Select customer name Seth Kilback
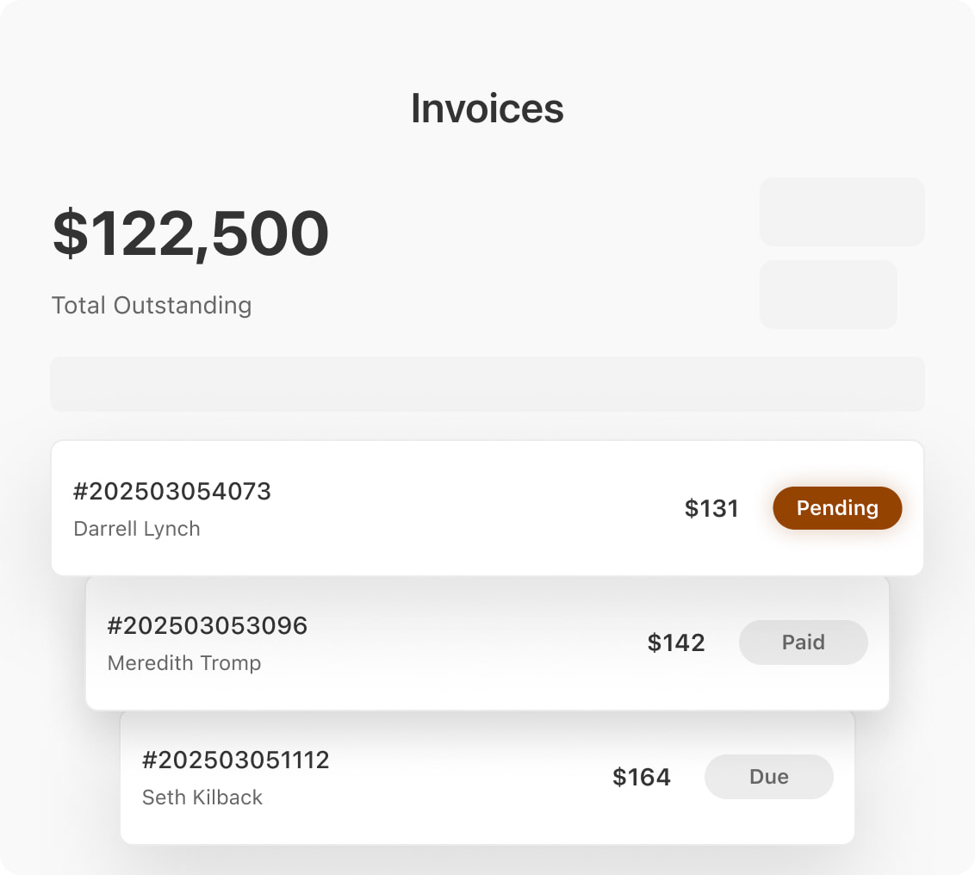The image size is (975, 875). 202,797
